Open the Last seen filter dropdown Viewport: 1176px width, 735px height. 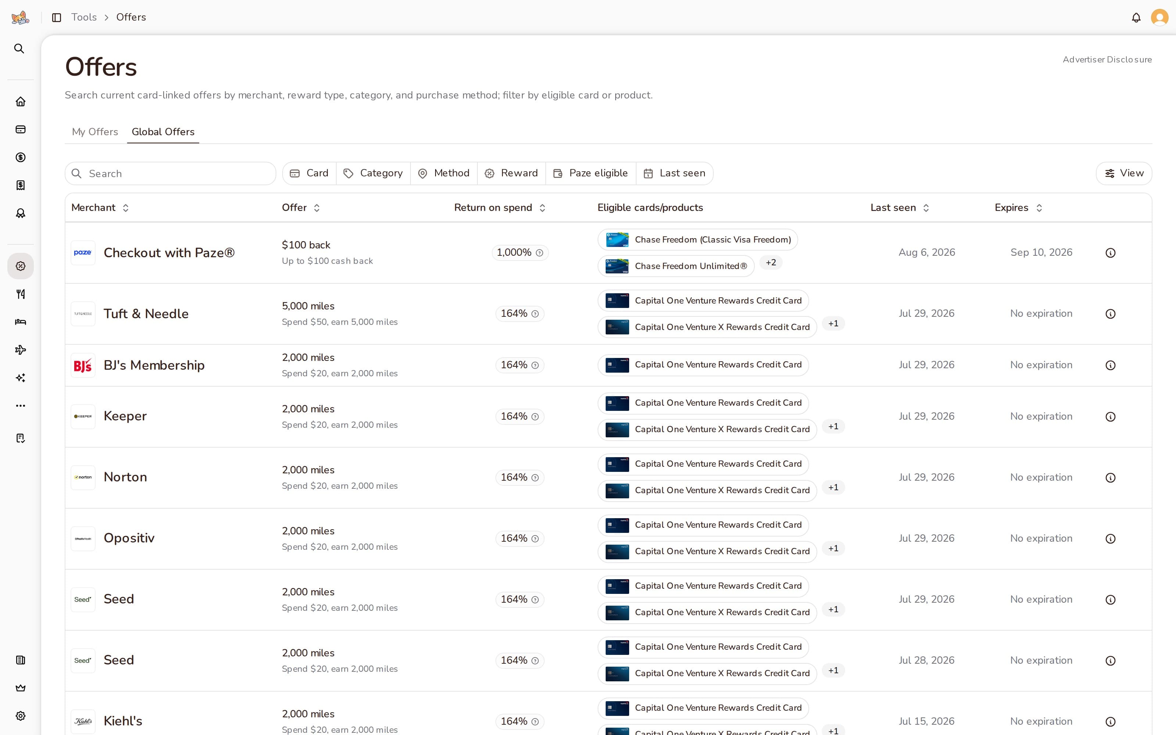674,173
